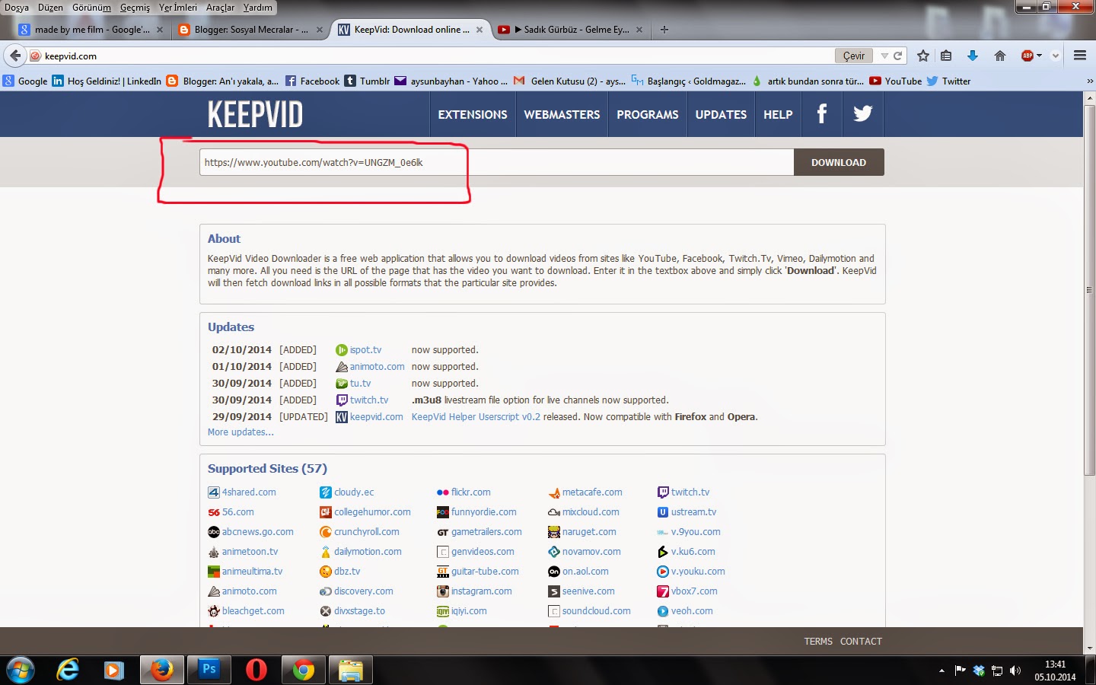Open Opera browser from the taskbar
This screenshot has width=1096, height=685.
click(256, 670)
